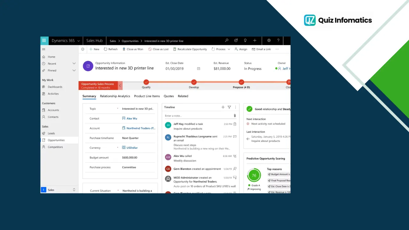409x230 pixels.
Task: Filter the timeline with the funnel icon
Action: [x=229, y=107]
